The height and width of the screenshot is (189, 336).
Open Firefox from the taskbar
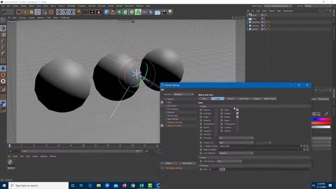(x=124, y=185)
